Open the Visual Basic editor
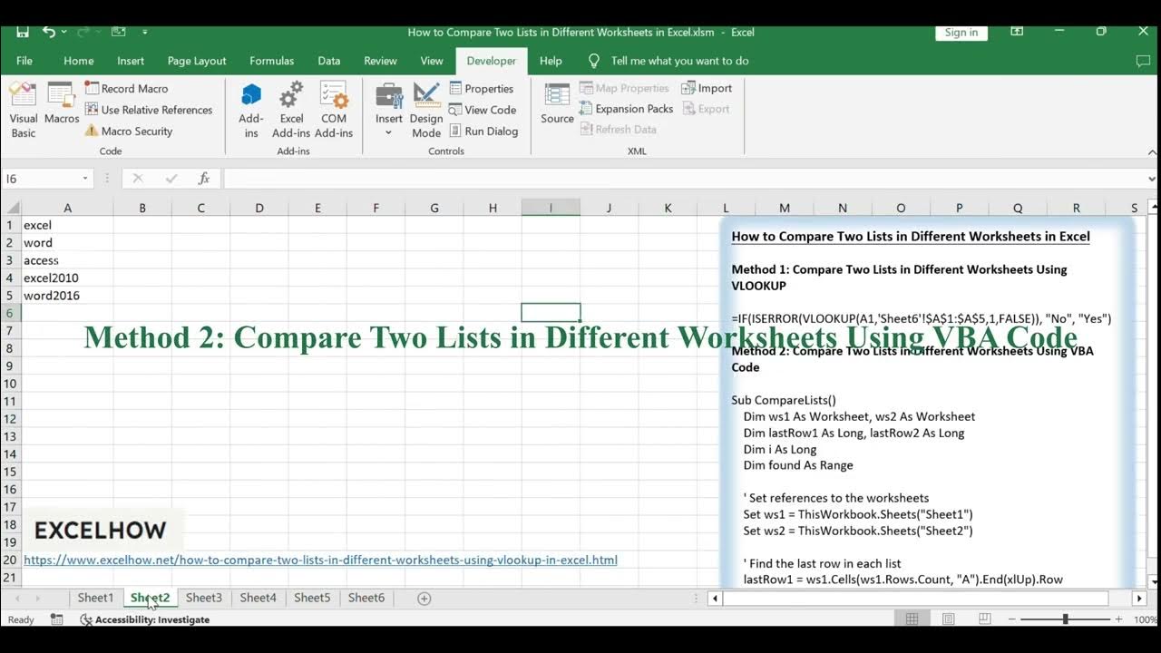 (24, 110)
